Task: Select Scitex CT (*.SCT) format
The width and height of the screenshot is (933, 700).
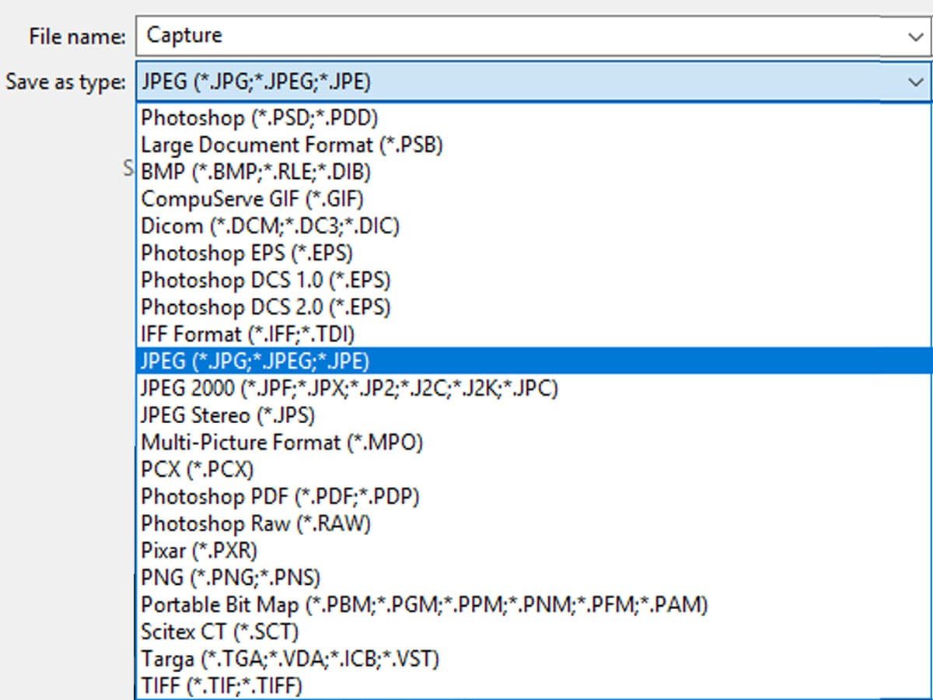Action: 533,632
